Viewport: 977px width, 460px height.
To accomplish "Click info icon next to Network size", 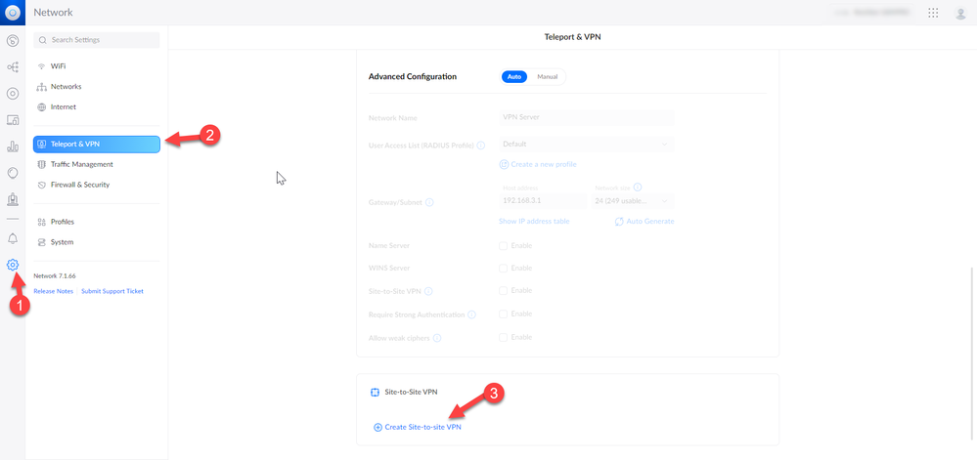I will point(638,187).
